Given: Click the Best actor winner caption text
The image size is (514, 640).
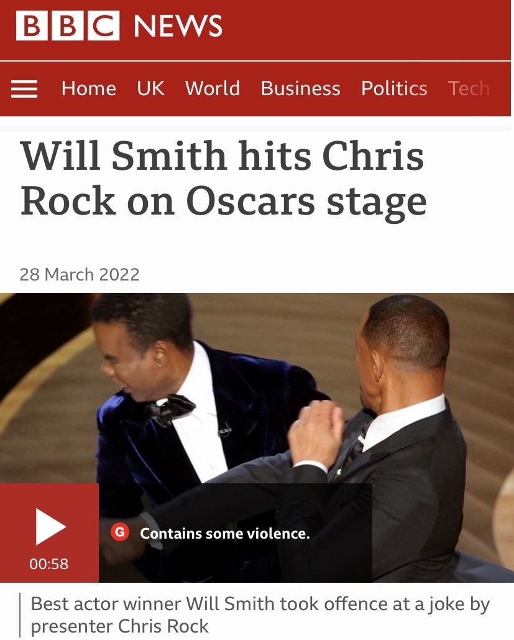Looking at the screenshot, I should point(260,614).
